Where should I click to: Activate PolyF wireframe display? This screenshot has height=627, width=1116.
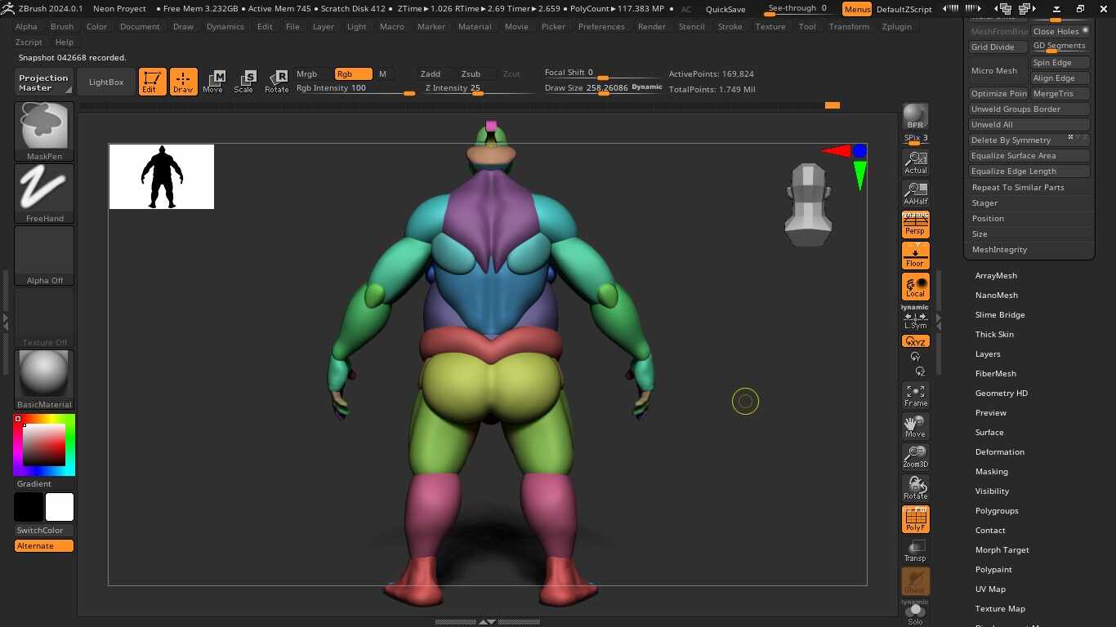pos(914,518)
